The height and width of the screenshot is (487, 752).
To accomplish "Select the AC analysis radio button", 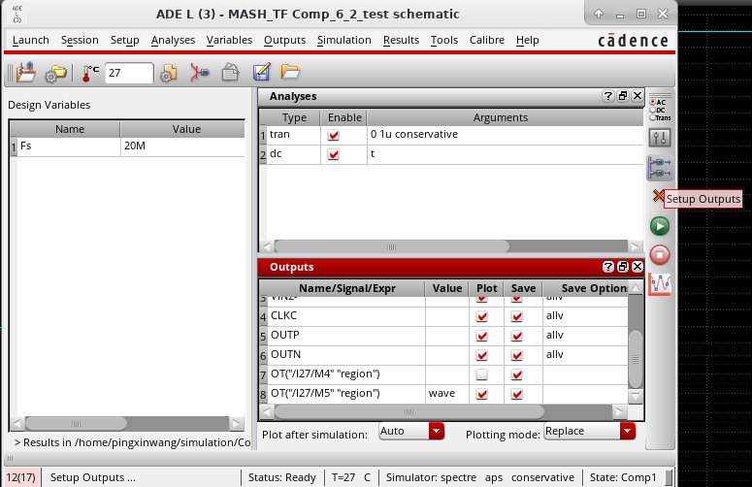I will pyautogui.click(x=653, y=102).
